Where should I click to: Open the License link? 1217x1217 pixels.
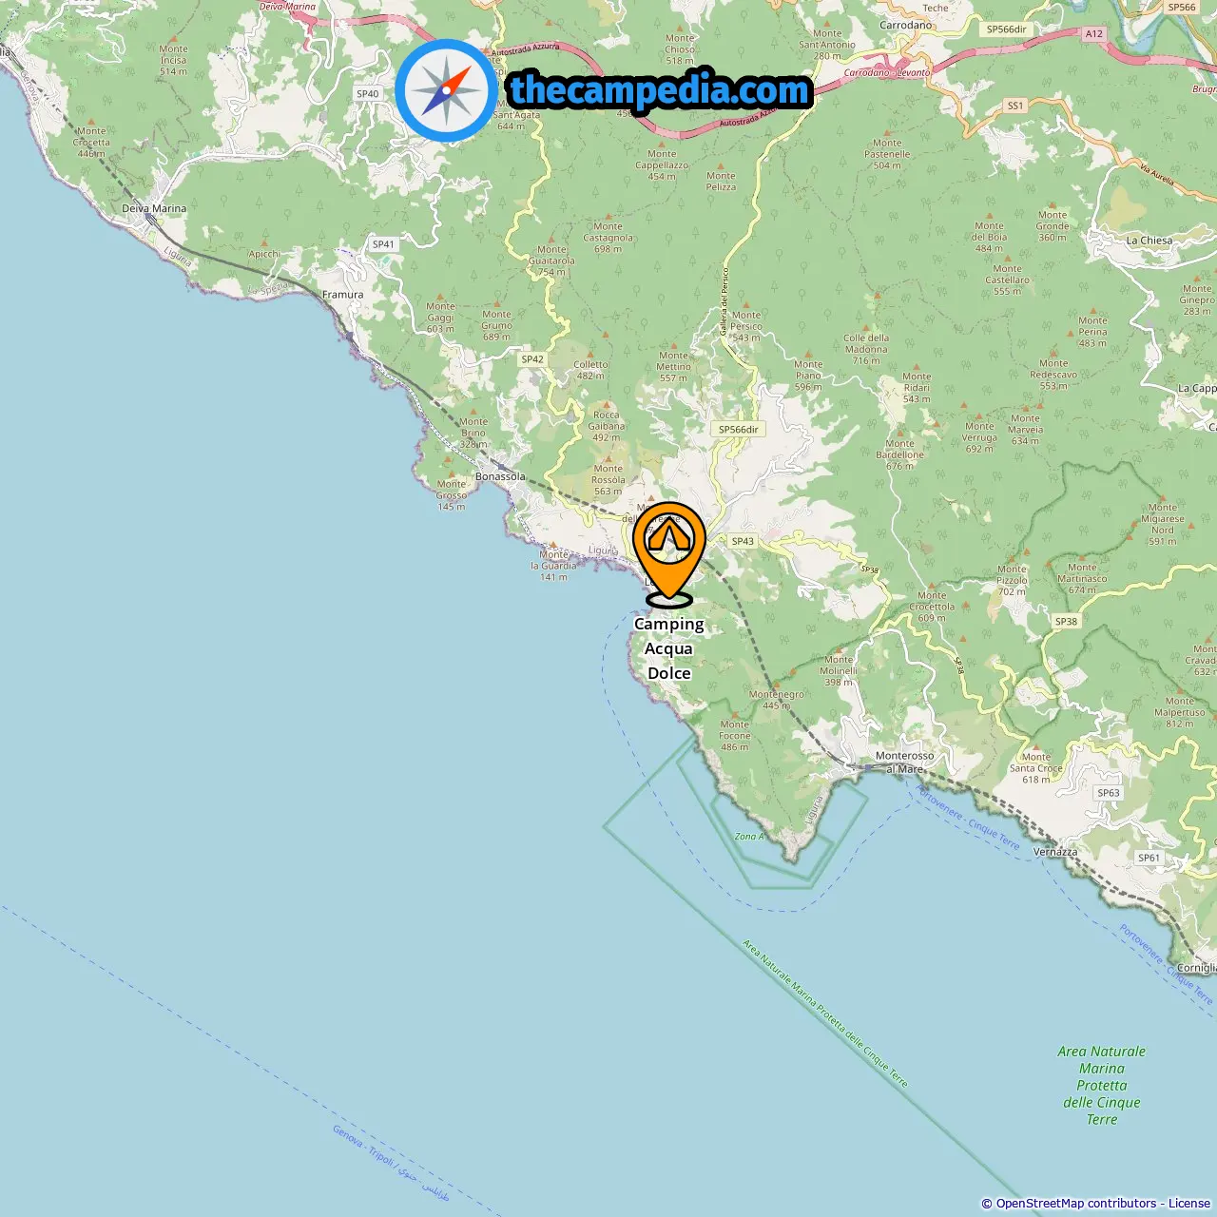tap(1189, 1203)
